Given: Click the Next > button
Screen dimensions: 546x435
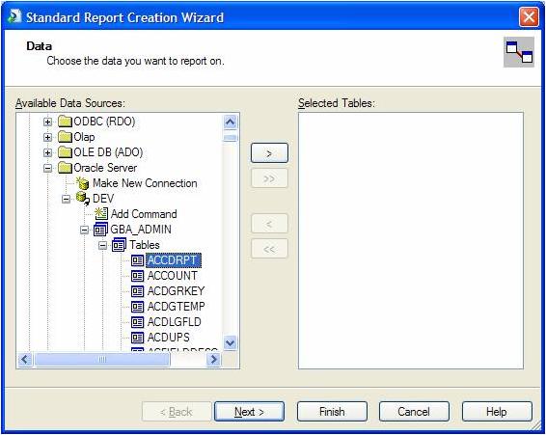Looking at the screenshot, I should (x=249, y=412).
